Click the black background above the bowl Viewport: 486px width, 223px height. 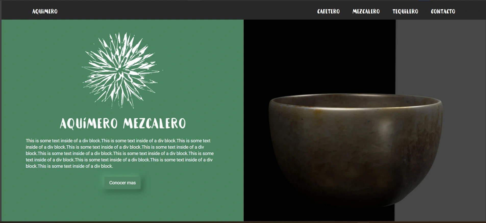point(319,56)
